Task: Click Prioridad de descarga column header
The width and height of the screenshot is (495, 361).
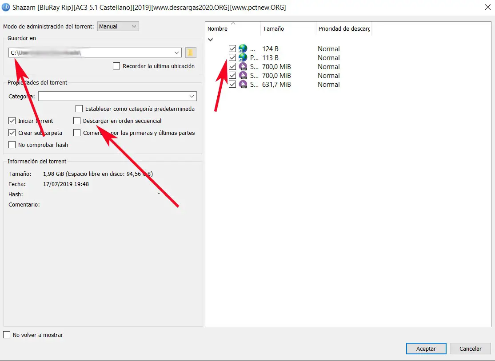Action: pos(344,29)
